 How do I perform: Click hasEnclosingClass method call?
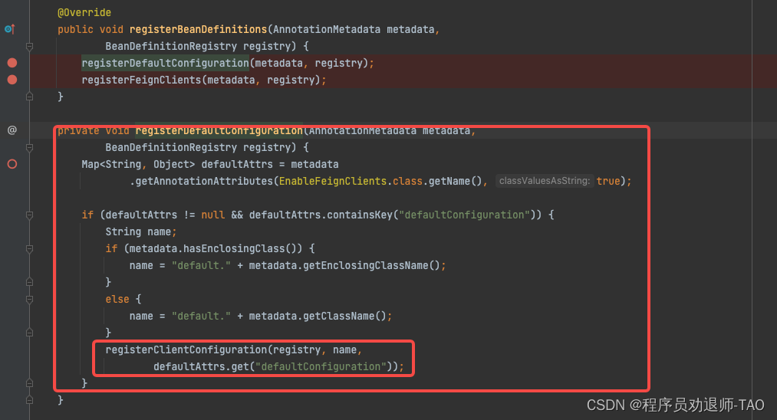[x=235, y=248]
